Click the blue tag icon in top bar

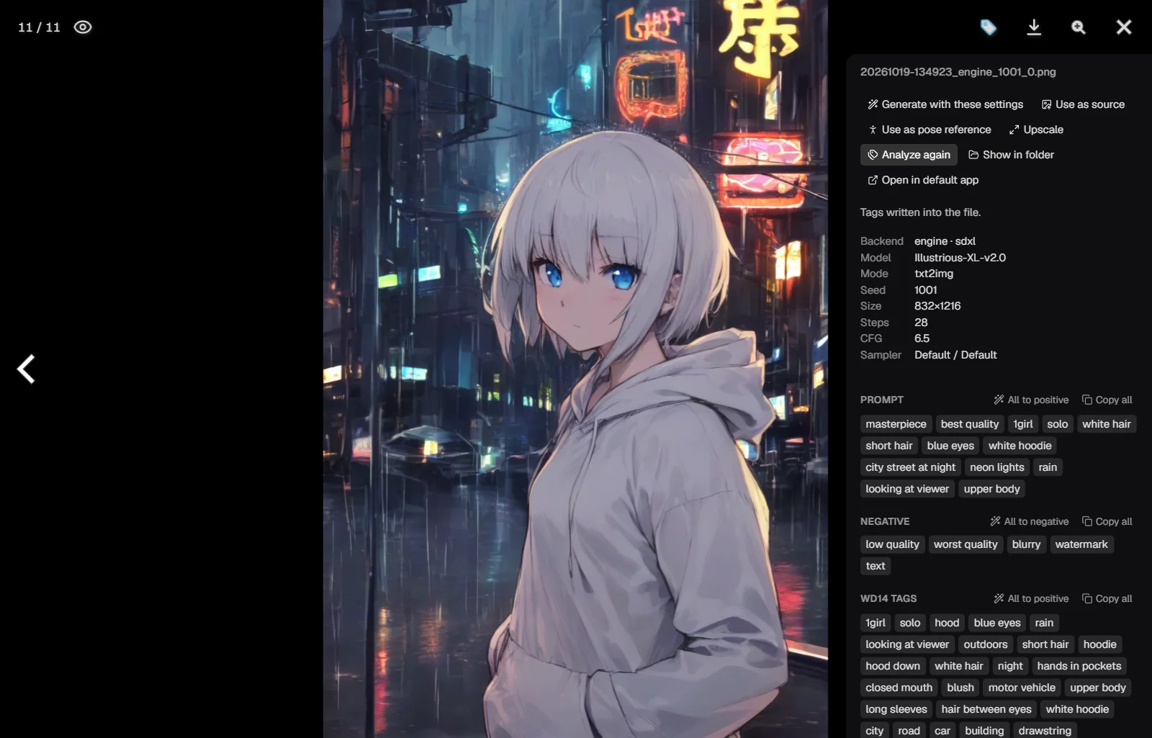pos(989,27)
